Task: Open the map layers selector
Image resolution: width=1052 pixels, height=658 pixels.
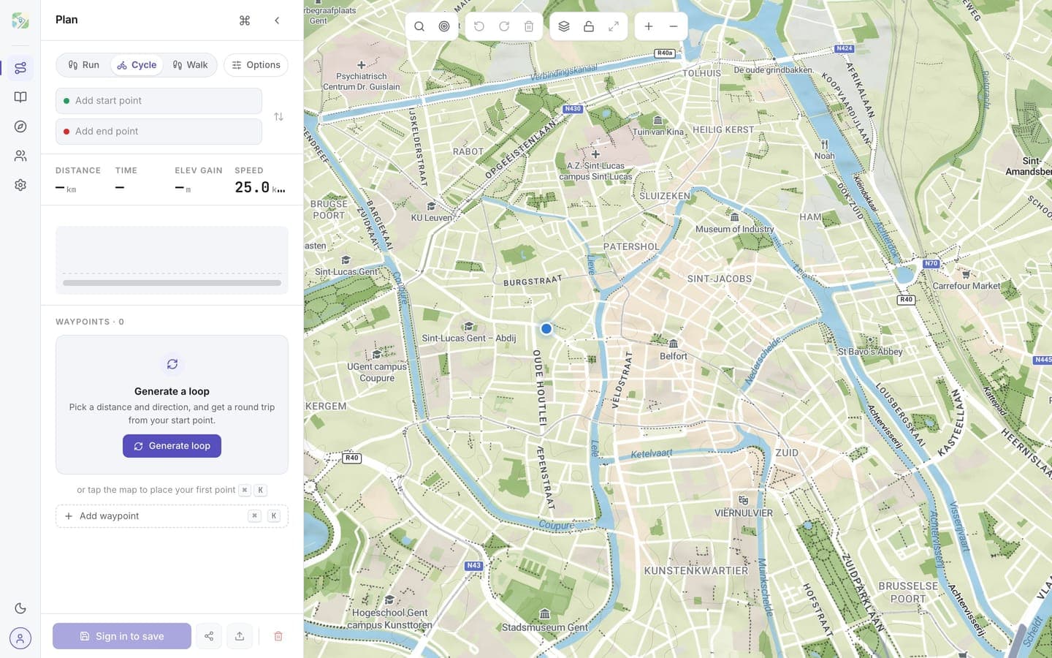Action: (564, 26)
